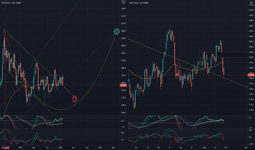
Task: Click the 1770.0 price level on daily axis
Action: pos(251,84)
